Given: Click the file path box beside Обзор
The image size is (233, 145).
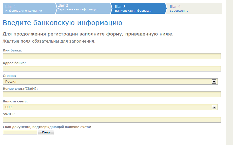Looking at the screenshot, I should [x=20, y=132].
